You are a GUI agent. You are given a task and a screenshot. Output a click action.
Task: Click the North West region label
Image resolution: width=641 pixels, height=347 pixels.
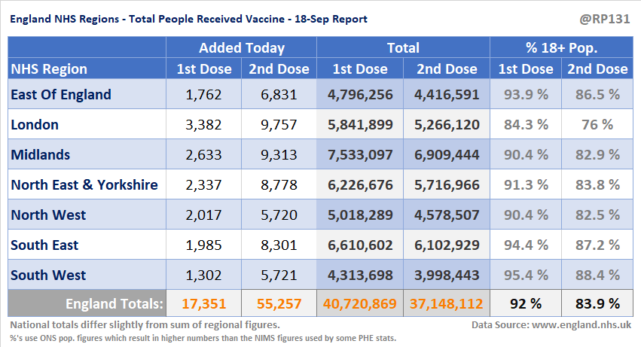[x=48, y=215]
